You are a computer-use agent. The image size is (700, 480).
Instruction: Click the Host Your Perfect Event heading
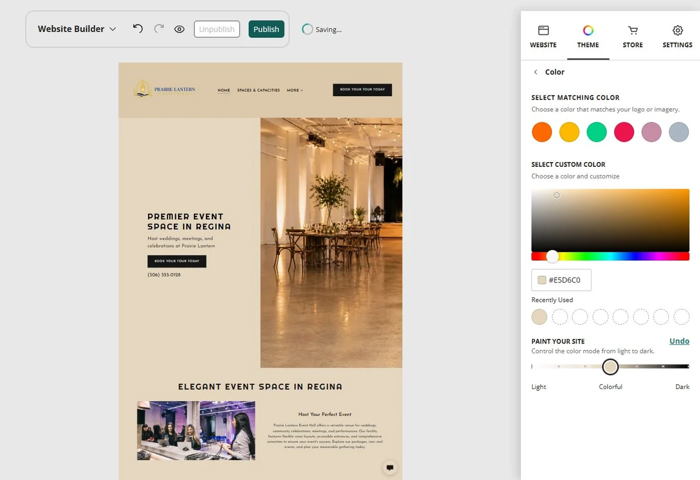(325, 414)
